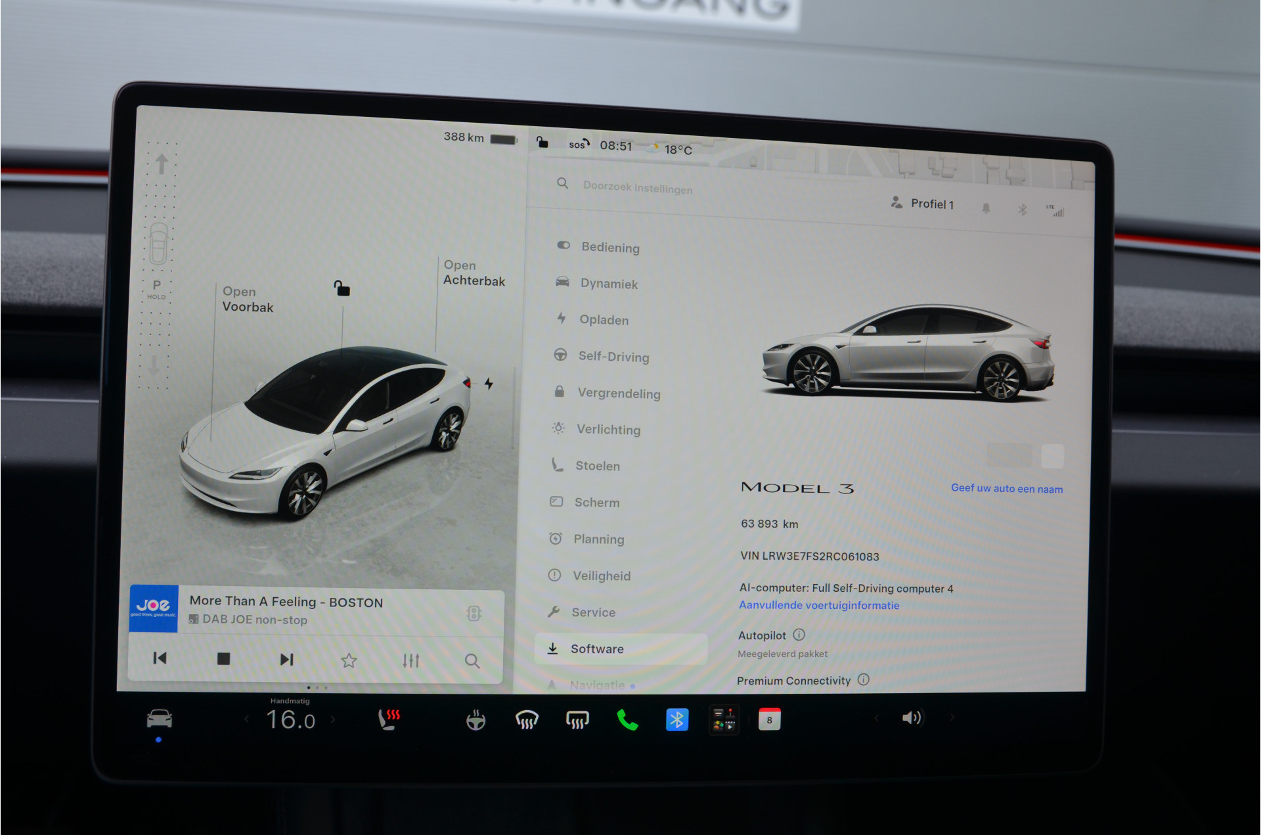Favorite current station with star
1261x835 pixels.
pos(349,660)
